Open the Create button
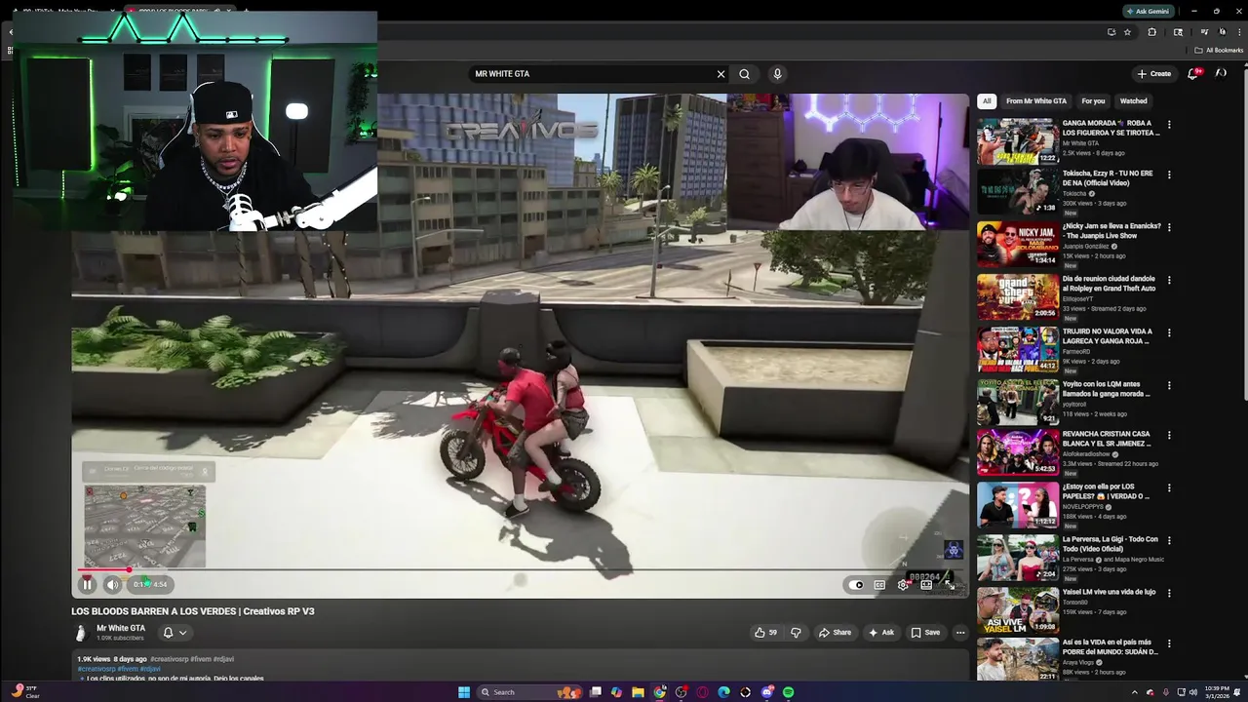 1154,73
